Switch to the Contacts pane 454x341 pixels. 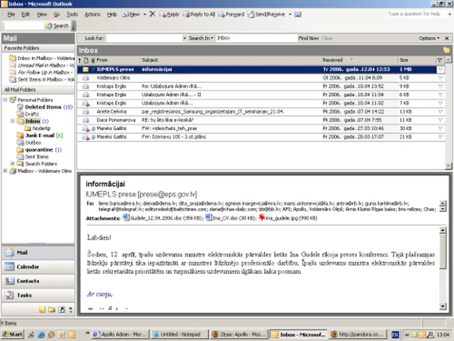point(38,281)
